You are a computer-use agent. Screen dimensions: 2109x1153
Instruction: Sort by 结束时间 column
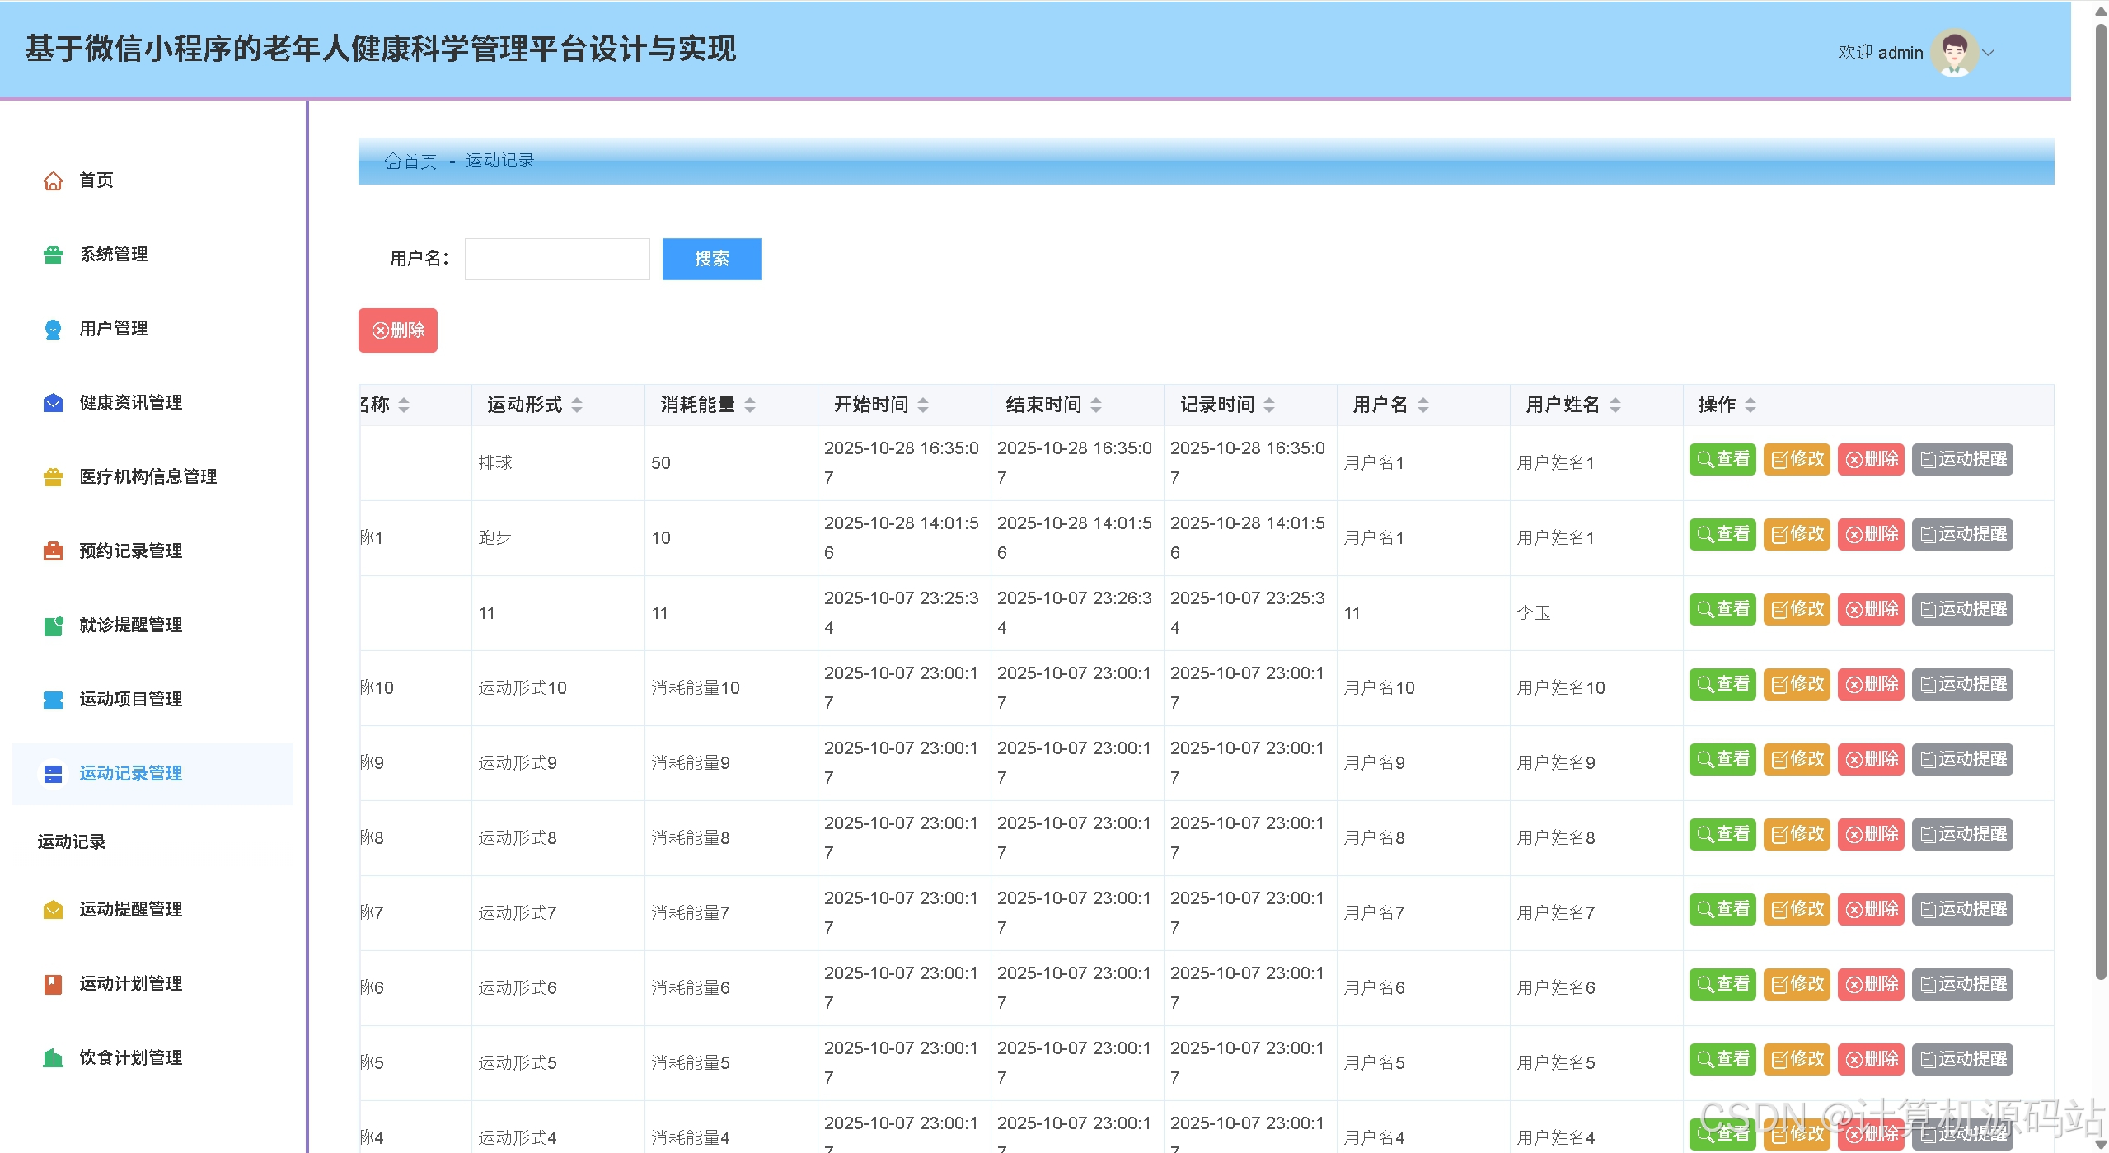pos(1096,405)
